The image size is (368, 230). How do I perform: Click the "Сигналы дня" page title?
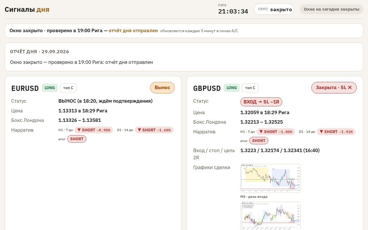(27, 9)
